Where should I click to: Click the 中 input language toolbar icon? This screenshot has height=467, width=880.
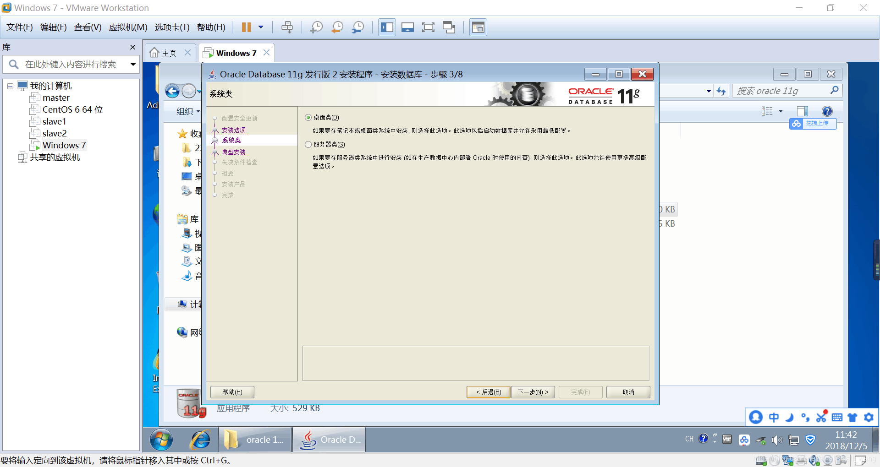[x=774, y=418]
